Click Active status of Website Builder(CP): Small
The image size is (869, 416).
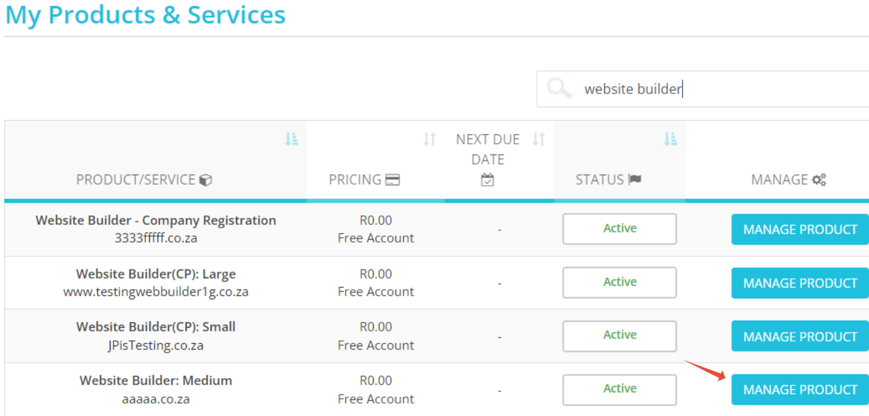click(x=620, y=336)
